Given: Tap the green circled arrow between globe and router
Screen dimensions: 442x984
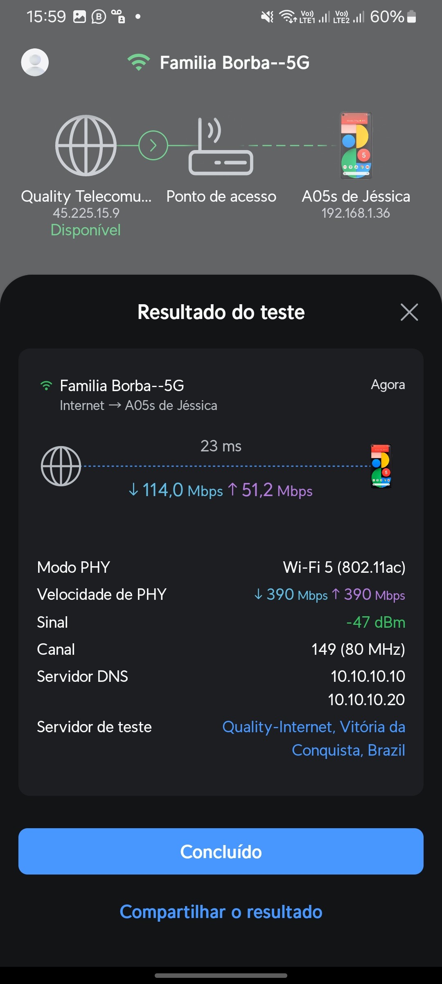Looking at the screenshot, I should click(153, 146).
